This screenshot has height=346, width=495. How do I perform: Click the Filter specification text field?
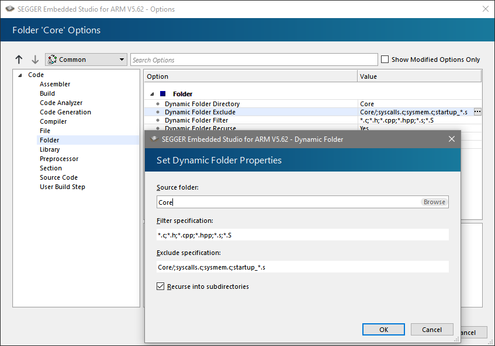pyautogui.click(x=302, y=235)
